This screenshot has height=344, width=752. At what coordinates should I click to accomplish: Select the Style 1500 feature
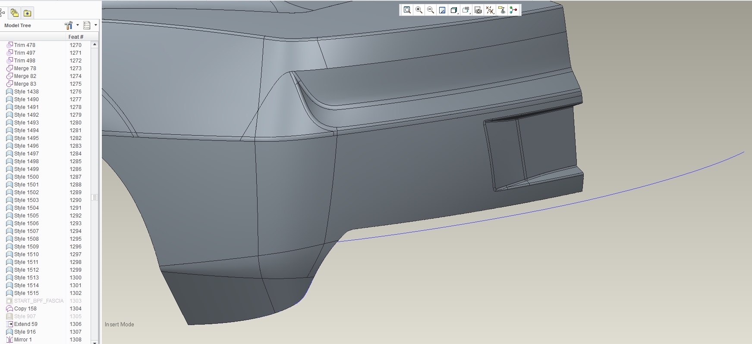point(26,177)
